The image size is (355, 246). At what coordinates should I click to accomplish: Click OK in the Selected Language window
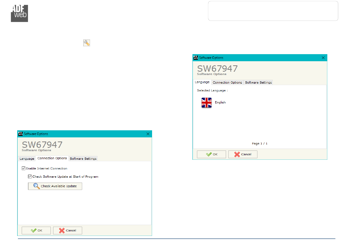click(x=212, y=154)
